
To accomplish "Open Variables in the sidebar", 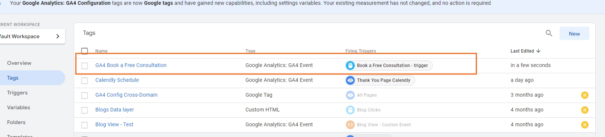I will point(19,107).
